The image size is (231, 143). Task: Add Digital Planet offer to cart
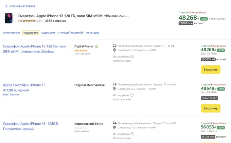point(211,69)
